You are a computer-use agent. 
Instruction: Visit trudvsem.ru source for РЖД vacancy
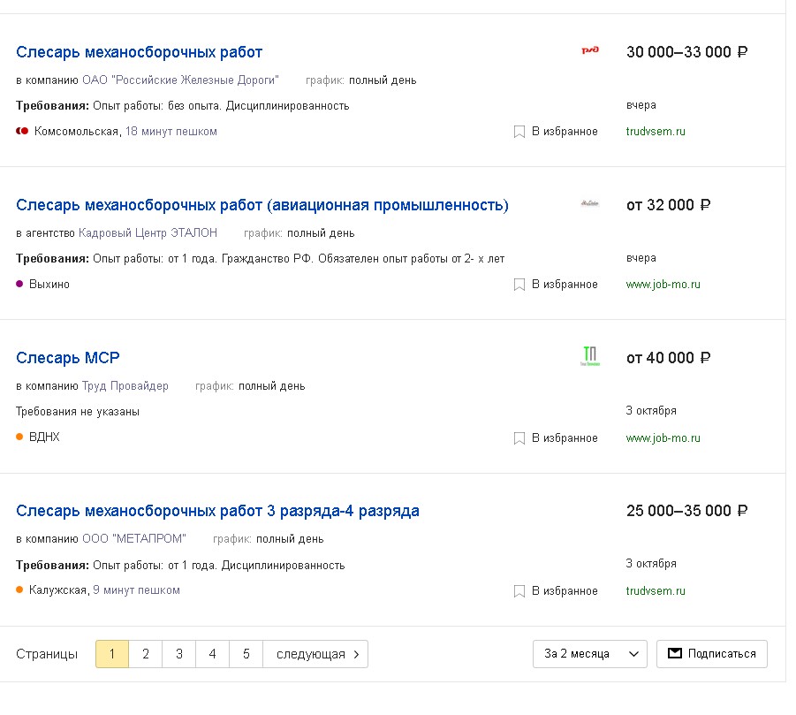coord(656,132)
